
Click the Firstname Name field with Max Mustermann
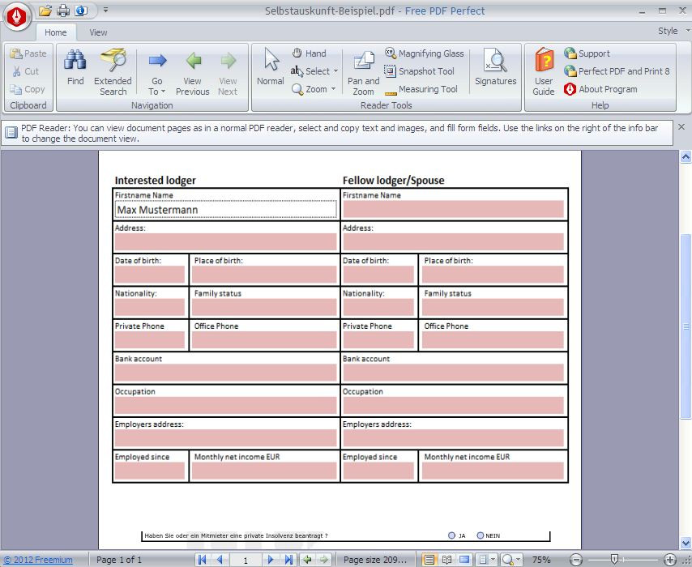click(x=226, y=210)
